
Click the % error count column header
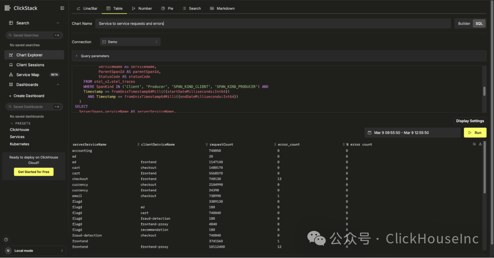359,144
